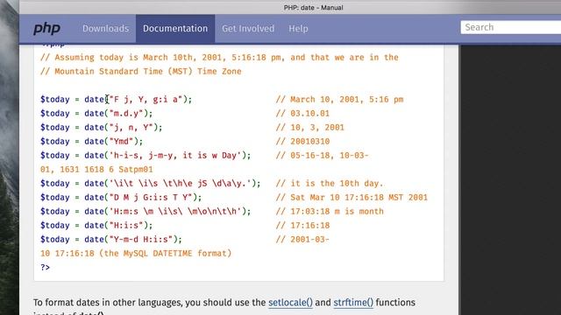Click the comment '// 10, 3, 2001'
This screenshot has width=561, height=315.
tap(309, 127)
